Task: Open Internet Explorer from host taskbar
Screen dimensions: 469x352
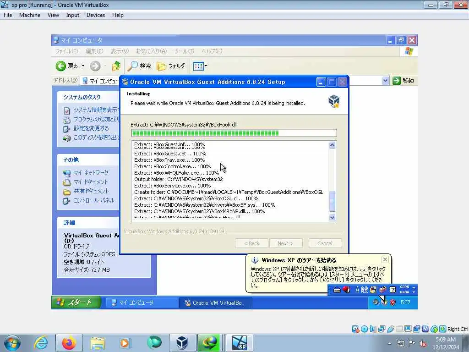Action: (x=41, y=343)
